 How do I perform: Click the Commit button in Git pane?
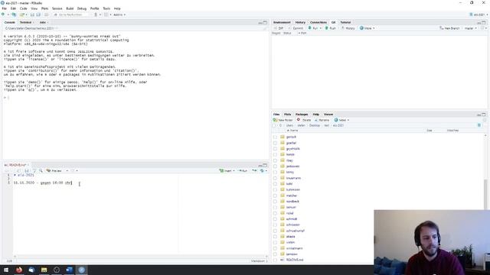click(x=296, y=28)
